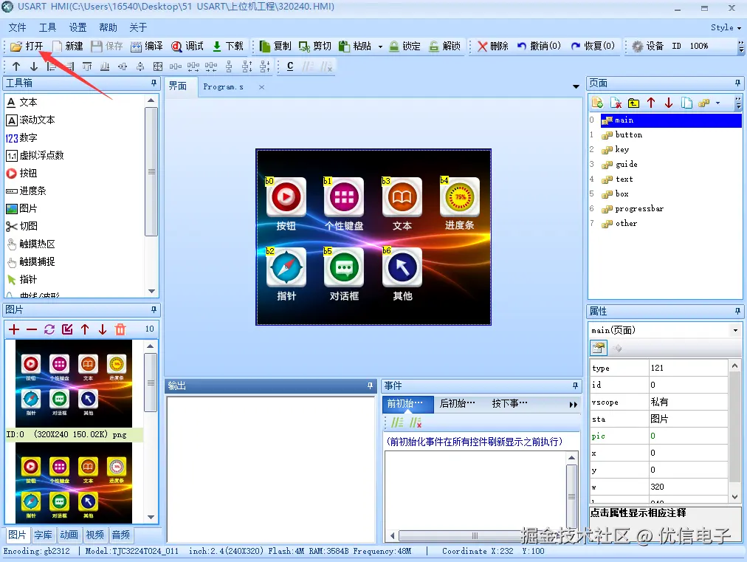Open the 关于 menu

point(138,27)
